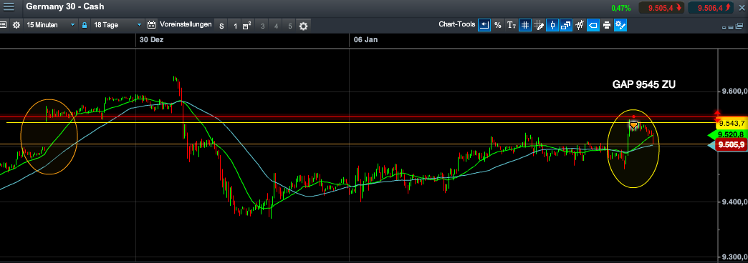Toggle the blue lock between the interval and period dropdowns
The width and height of the screenshot is (748, 263).
85,25
